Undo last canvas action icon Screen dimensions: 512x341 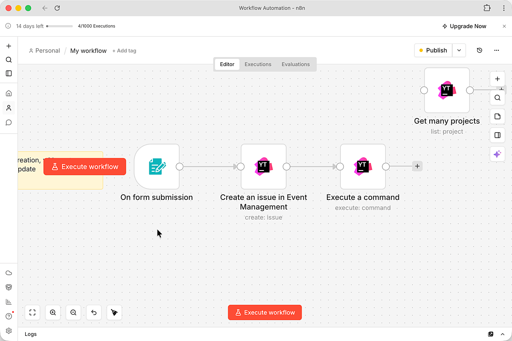94,312
